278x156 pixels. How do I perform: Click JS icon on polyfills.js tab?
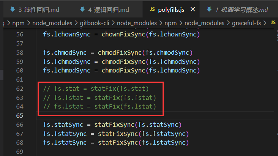coord(152,9)
